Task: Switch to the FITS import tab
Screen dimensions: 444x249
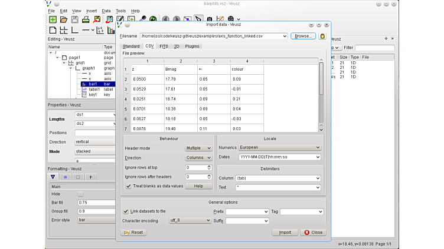Action: 164,47
